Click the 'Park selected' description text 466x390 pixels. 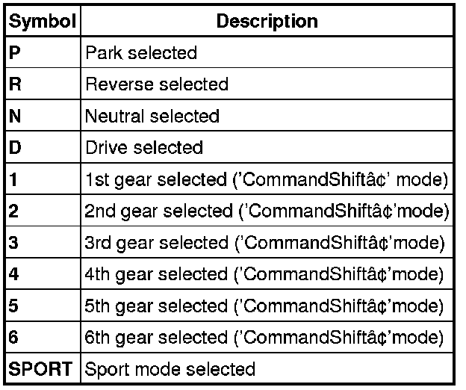pyautogui.click(x=141, y=53)
